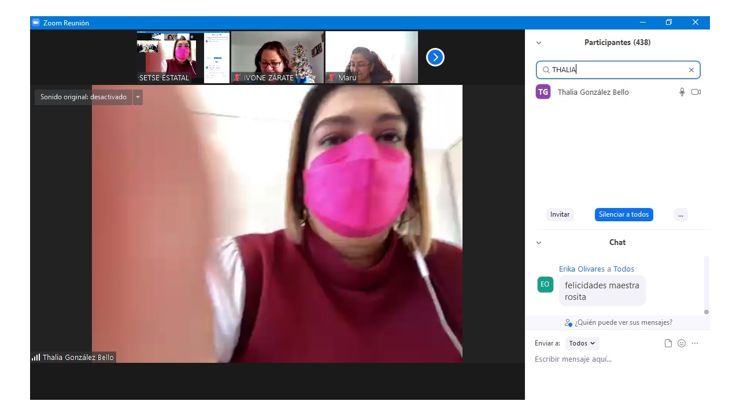Attach a file in chat
This screenshot has width=740, height=416.
click(x=668, y=343)
